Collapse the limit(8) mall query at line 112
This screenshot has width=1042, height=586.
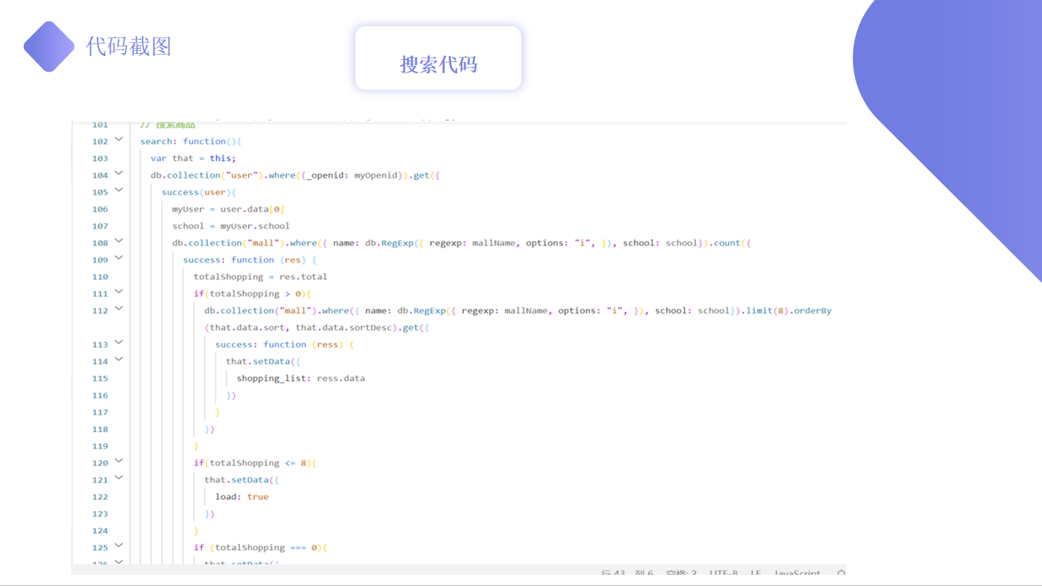(119, 309)
